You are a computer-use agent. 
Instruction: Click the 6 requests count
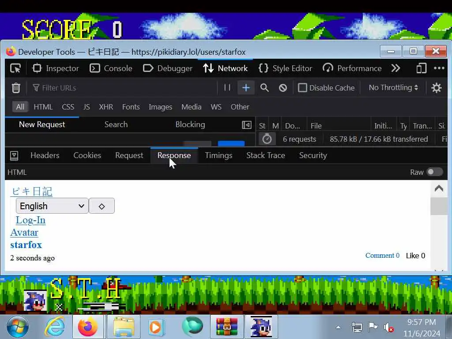(300, 139)
